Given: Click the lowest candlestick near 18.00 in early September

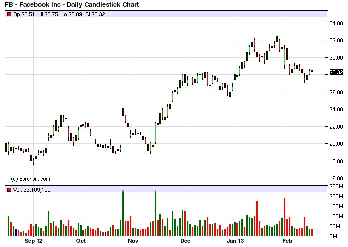Looking at the screenshot, I should pyautogui.click(x=33, y=161).
